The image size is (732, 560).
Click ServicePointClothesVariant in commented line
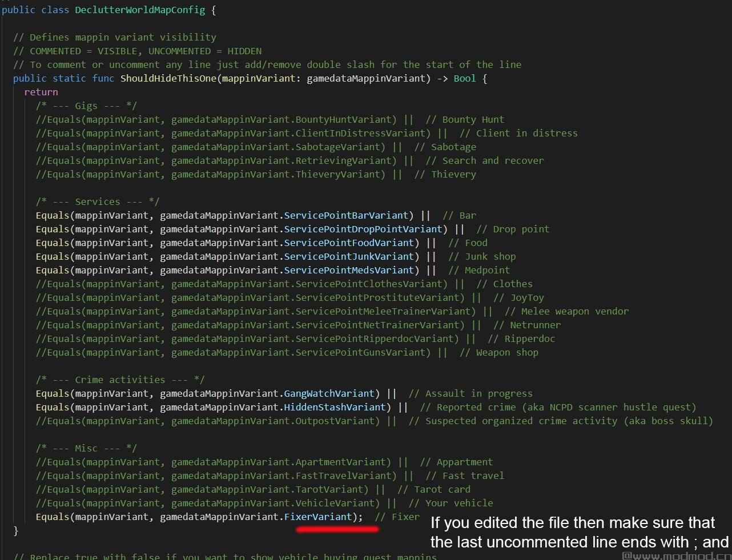369,284
